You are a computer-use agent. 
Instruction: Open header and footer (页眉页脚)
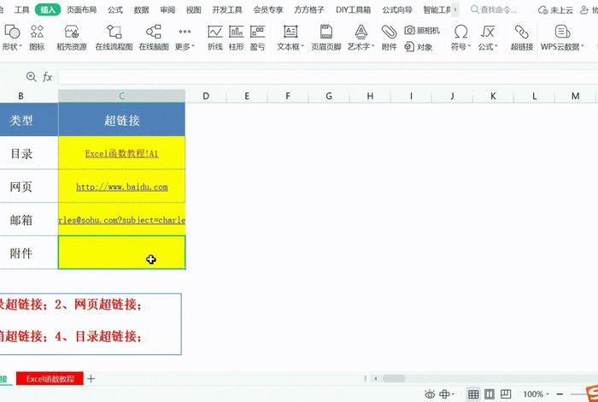[x=326, y=38]
